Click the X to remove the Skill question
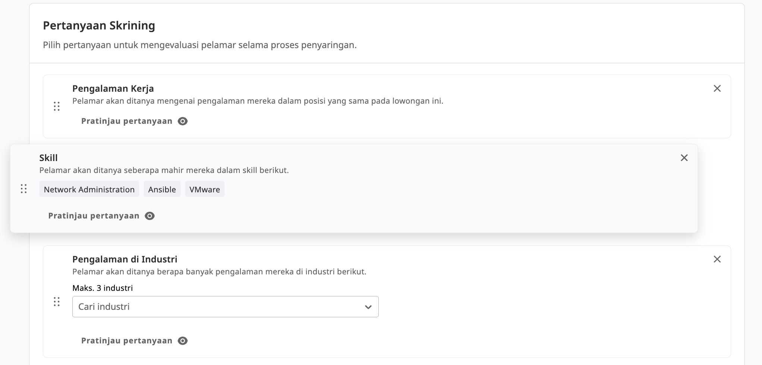This screenshot has height=365, width=762. click(x=684, y=158)
